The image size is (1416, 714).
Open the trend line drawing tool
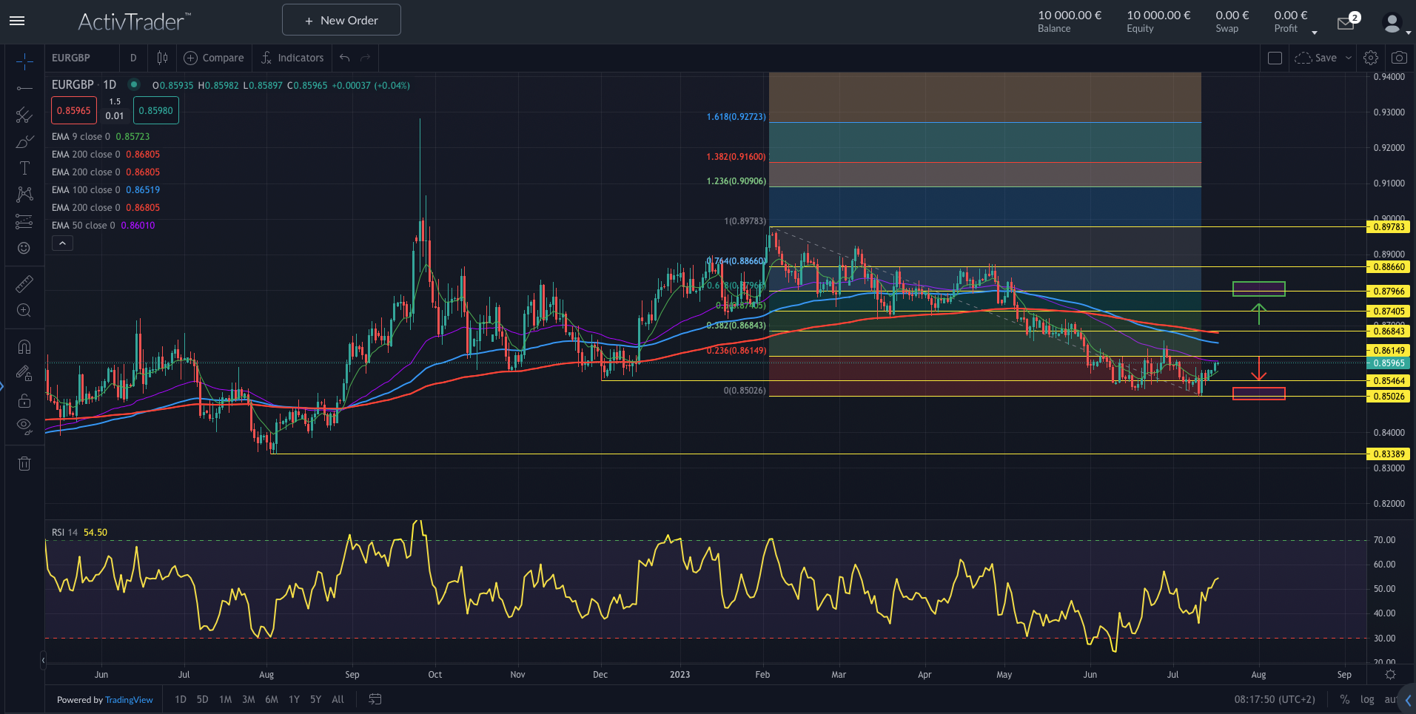[24, 89]
